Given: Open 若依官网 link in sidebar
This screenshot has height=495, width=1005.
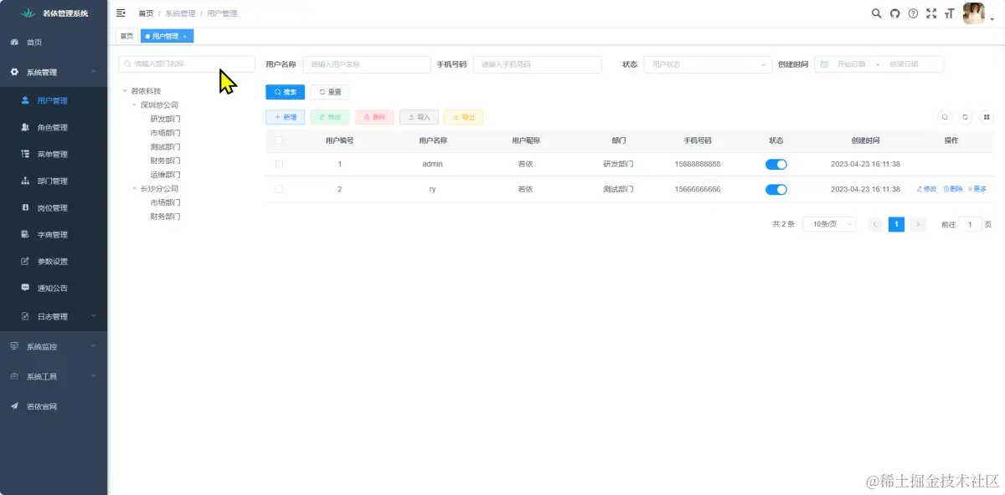Looking at the screenshot, I should pos(54,406).
